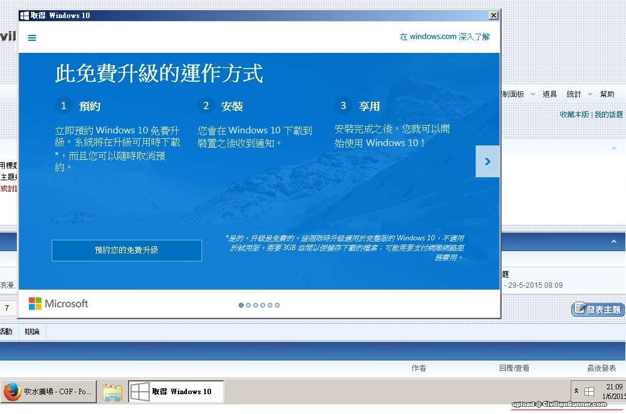The height and width of the screenshot is (414, 626).
Task: Open the windows.com 深入了解 link
Action: click(444, 37)
